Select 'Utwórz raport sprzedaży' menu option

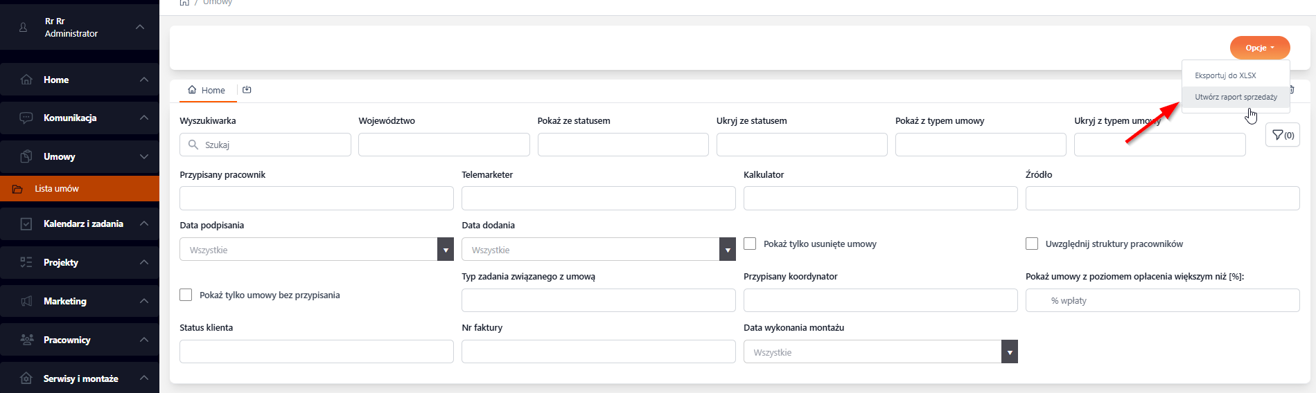pos(1235,97)
